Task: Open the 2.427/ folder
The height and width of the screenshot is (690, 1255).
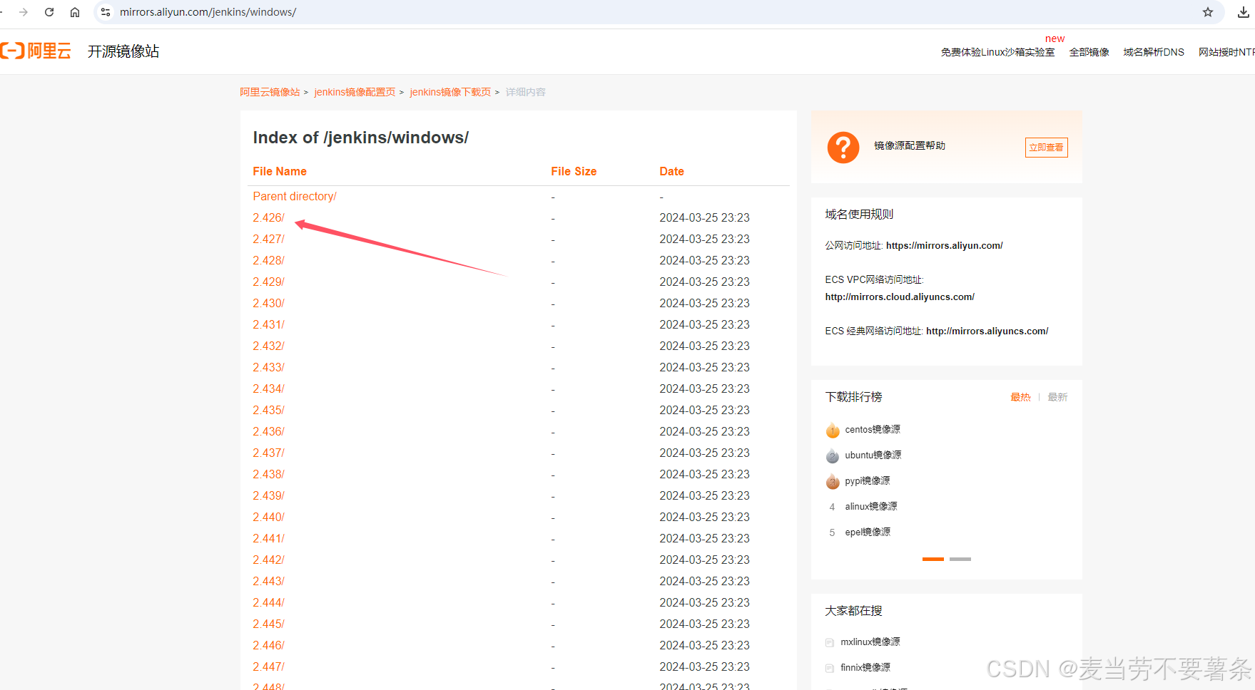Action: pos(268,239)
